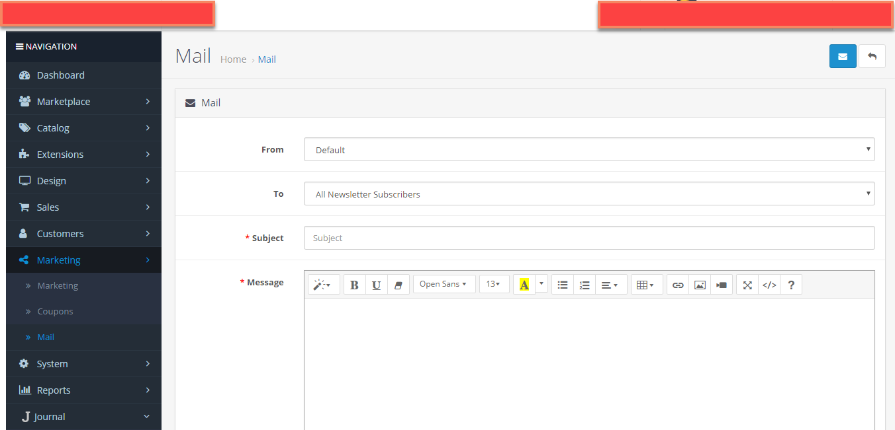Image resolution: width=895 pixels, height=430 pixels.
Task: Click the eraser Remove Font Style icon
Action: tap(398, 285)
